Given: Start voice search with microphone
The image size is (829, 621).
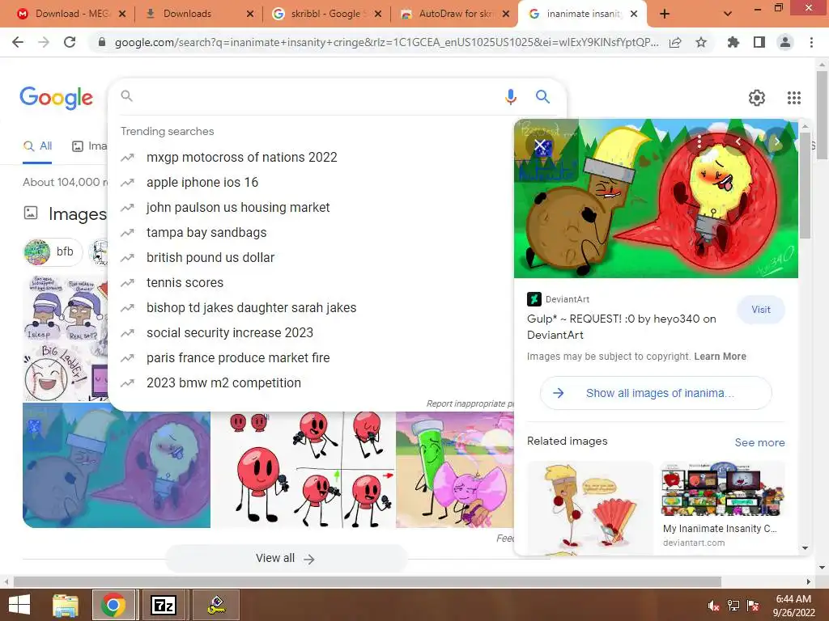Looking at the screenshot, I should pyautogui.click(x=510, y=97).
